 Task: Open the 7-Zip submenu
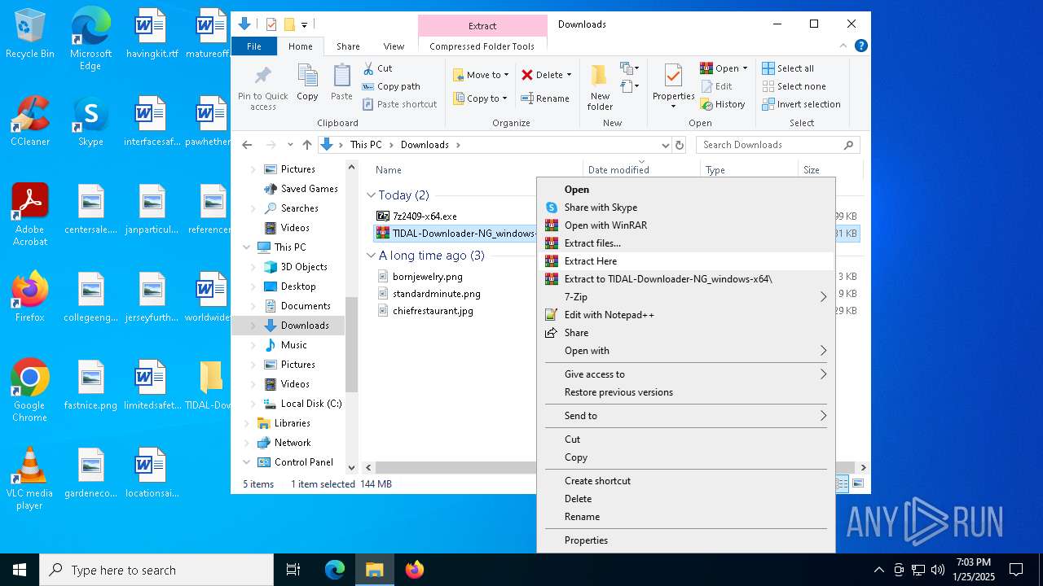(x=685, y=297)
